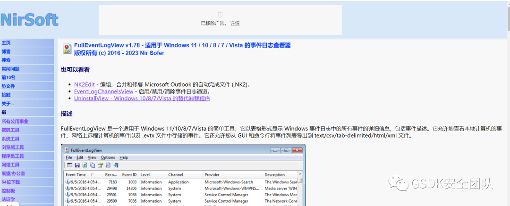
Task: Click the Find icon in the FullEventLogView screenshot toolbar
Action: (108, 165)
